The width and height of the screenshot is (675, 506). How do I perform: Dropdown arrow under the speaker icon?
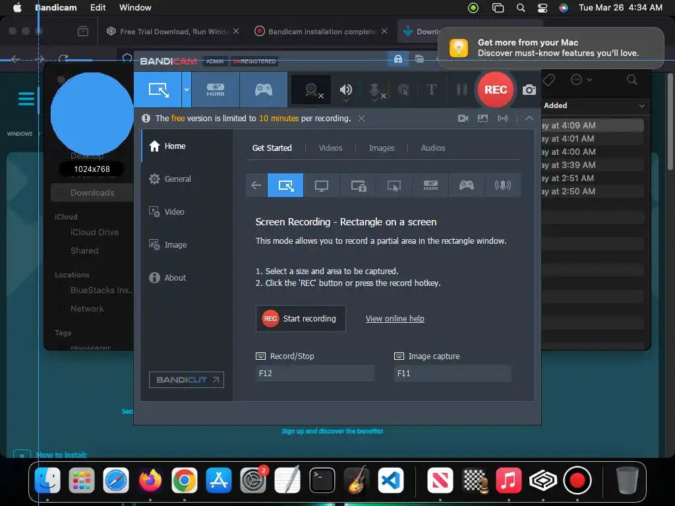point(345,101)
